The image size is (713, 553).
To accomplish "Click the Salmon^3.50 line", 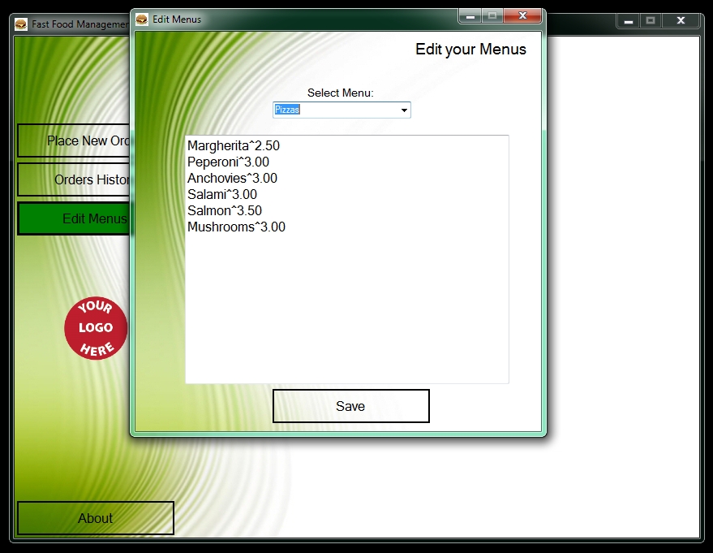I will pyautogui.click(x=225, y=211).
